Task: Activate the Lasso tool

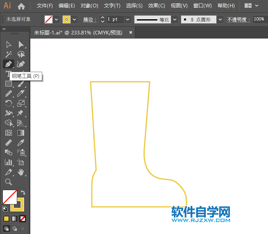Action: coord(21,54)
